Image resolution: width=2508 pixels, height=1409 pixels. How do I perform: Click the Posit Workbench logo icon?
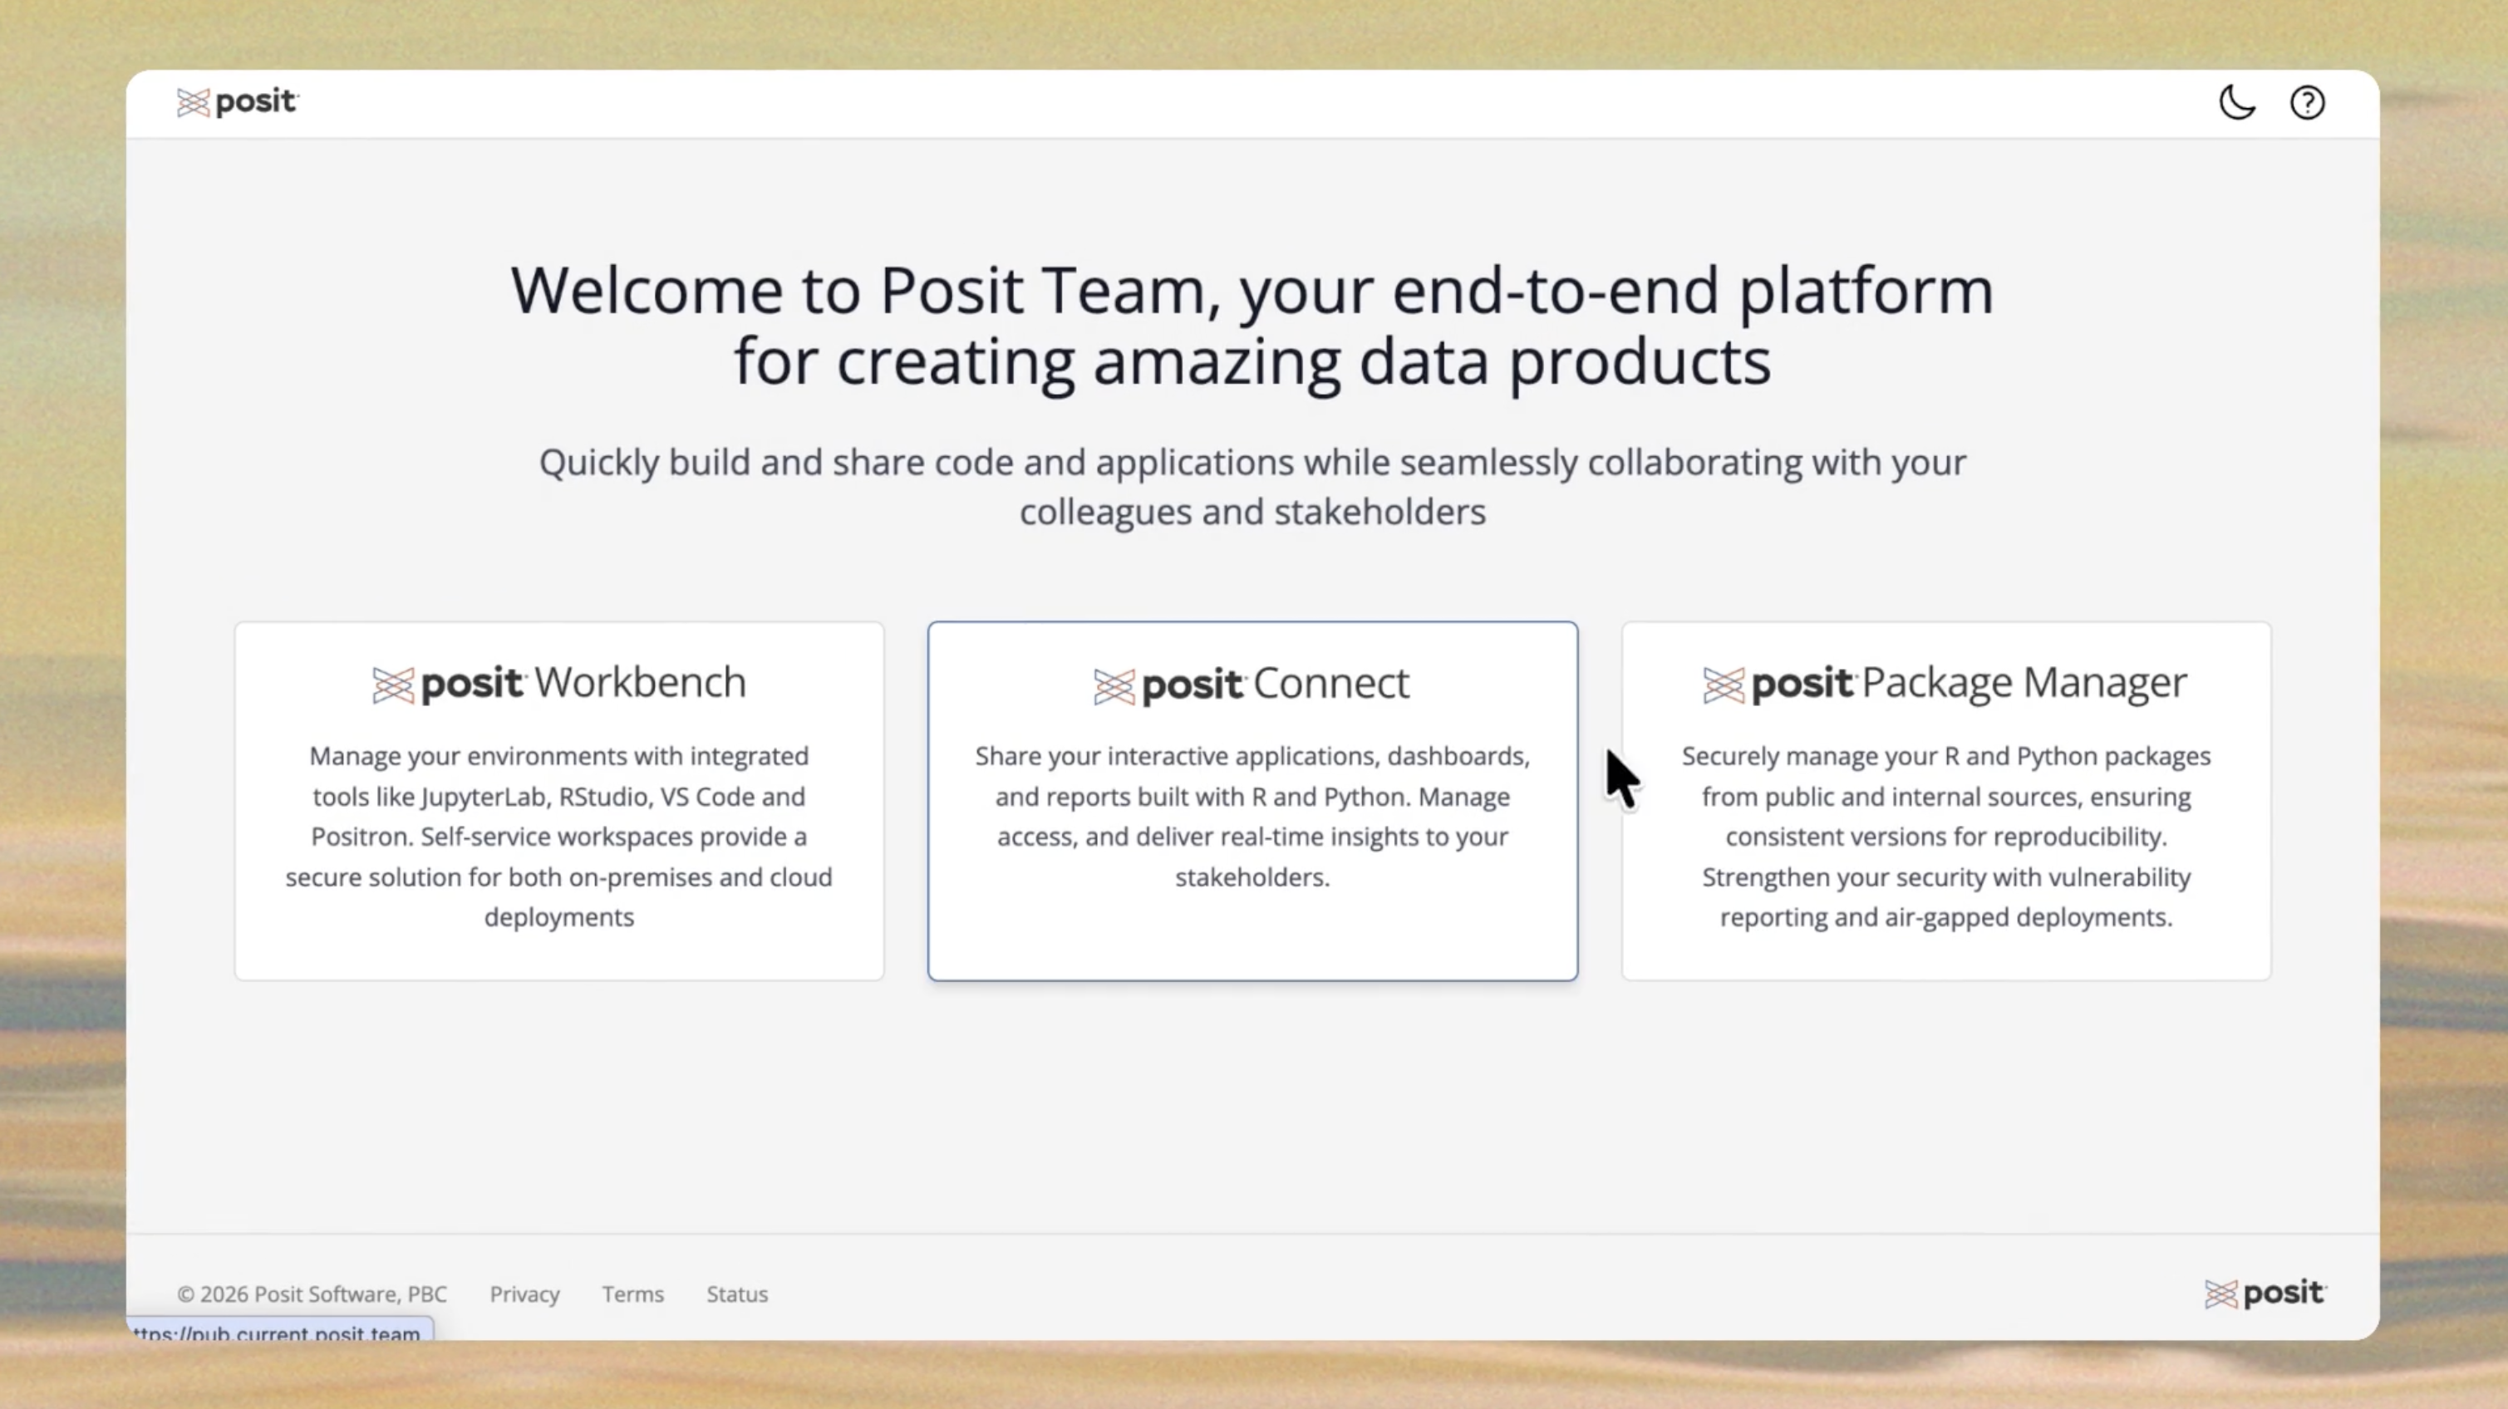tap(393, 685)
